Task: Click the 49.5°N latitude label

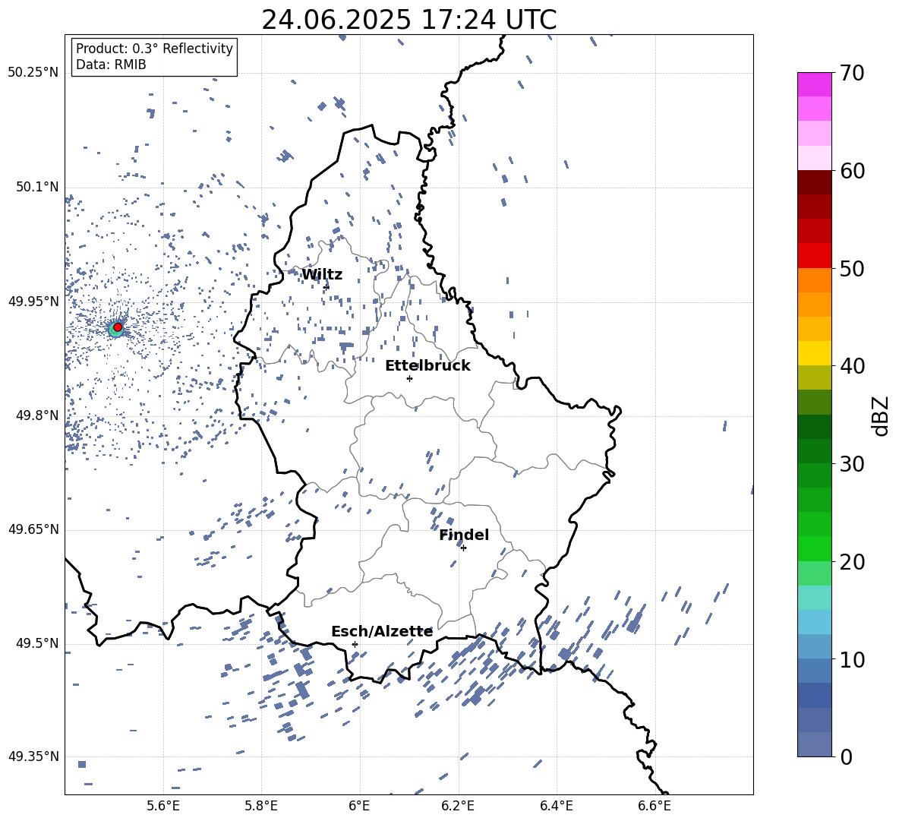Action: [37, 643]
